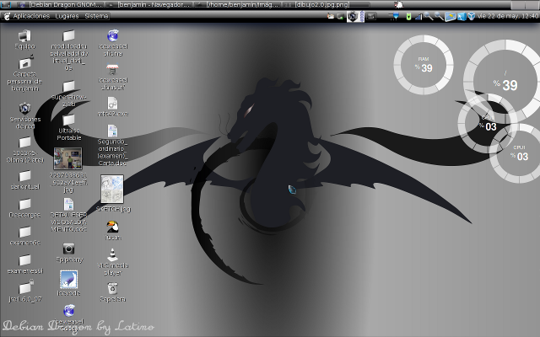Switch to /home/benjamin/Imág... taskbar window
The image size is (540, 337).
click(x=237, y=4)
